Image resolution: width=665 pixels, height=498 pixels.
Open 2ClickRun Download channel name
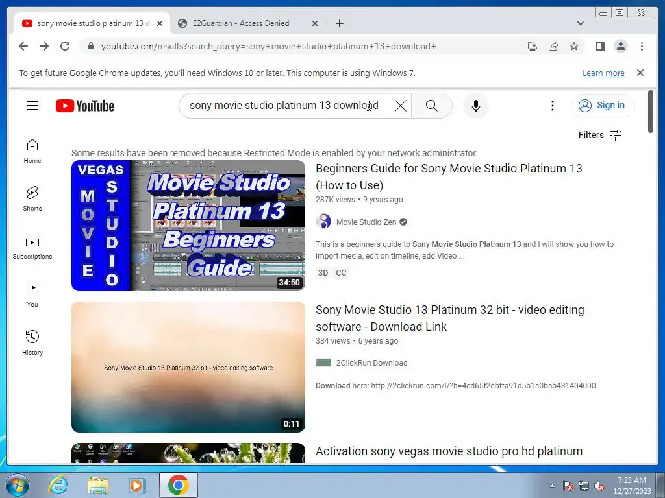pos(371,363)
